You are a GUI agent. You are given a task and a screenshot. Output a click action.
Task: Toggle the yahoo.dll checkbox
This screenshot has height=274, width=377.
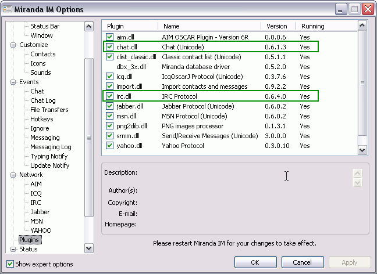point(109,145)
